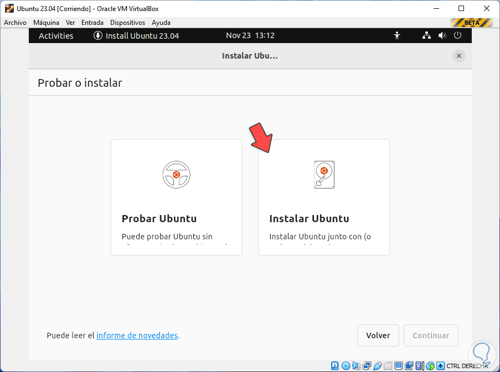Click the VirtualBox title bar app icon
The height and width of the screenshot is (372, 500).
(9, 9)
